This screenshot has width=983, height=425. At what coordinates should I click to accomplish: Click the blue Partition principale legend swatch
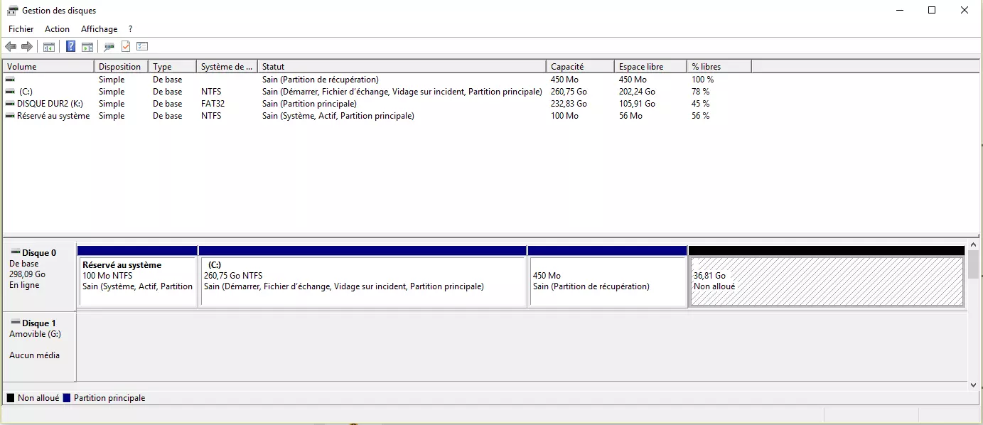click(66, 398)
